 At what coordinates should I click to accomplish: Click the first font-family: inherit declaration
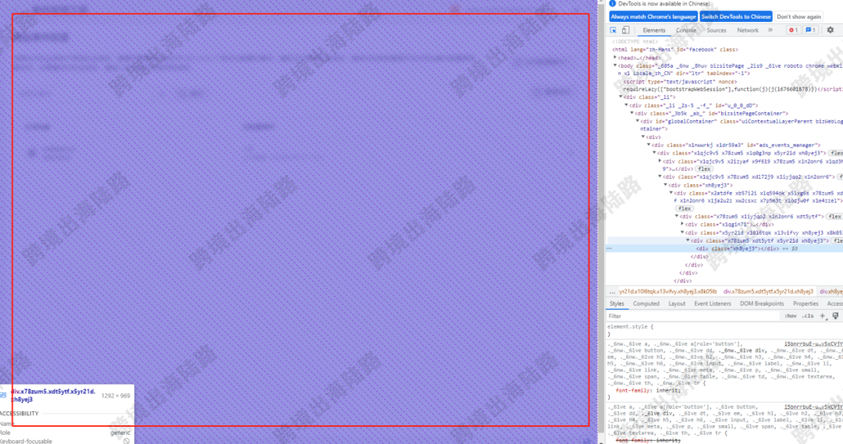(648, 390)
